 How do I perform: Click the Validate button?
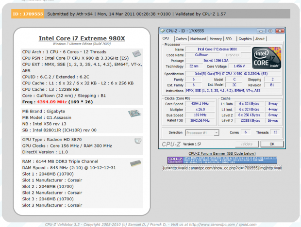point(247,144)
